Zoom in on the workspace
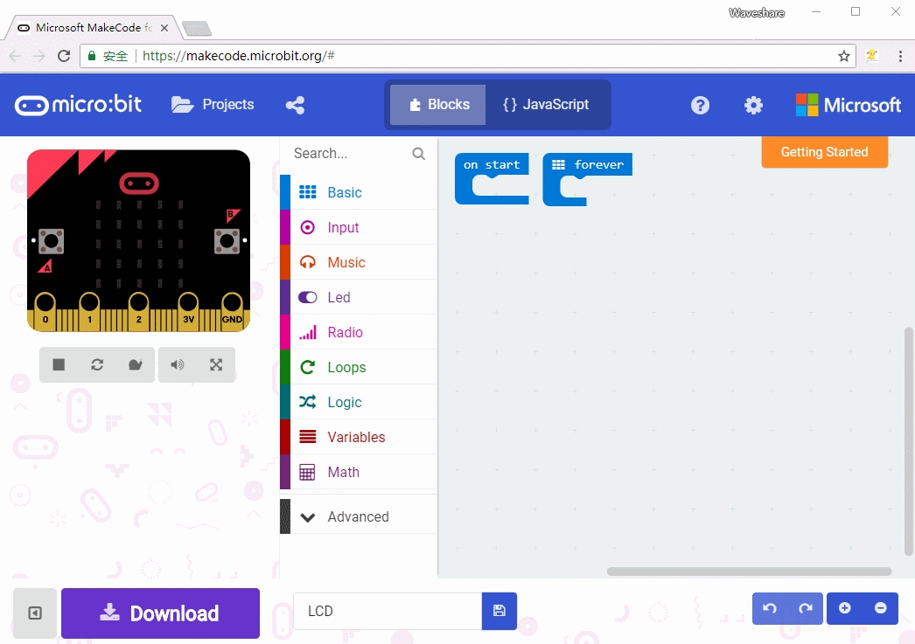 pyautogui.click(x=845, y=608)
